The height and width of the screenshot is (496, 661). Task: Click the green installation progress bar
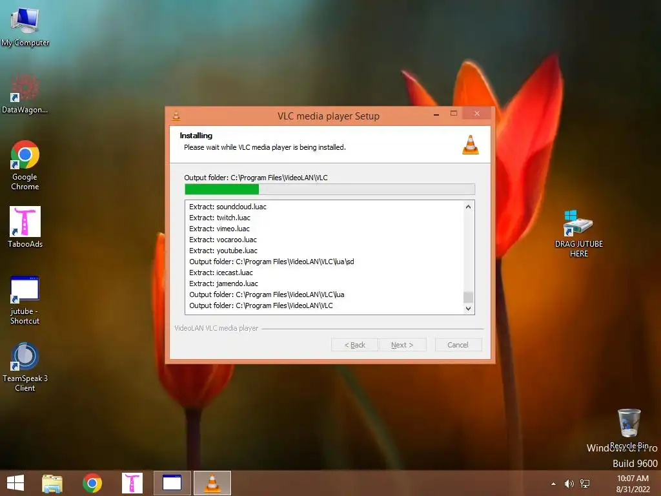[330, 189]
